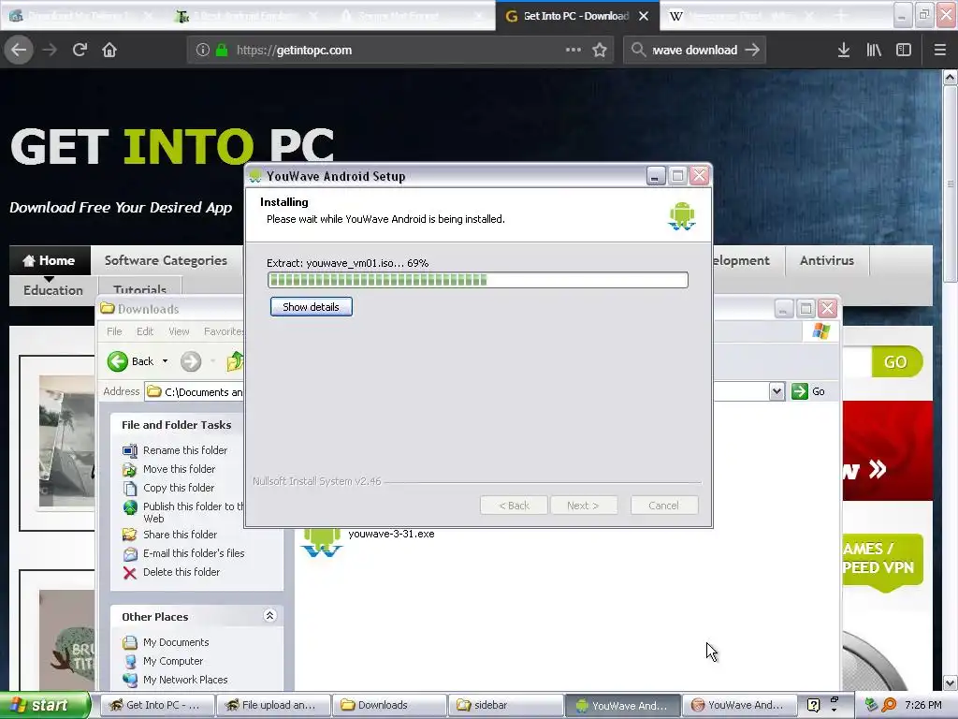Click the Windows Start button
This screenshot has height=719, width=958.
click(x=45, y=706)
